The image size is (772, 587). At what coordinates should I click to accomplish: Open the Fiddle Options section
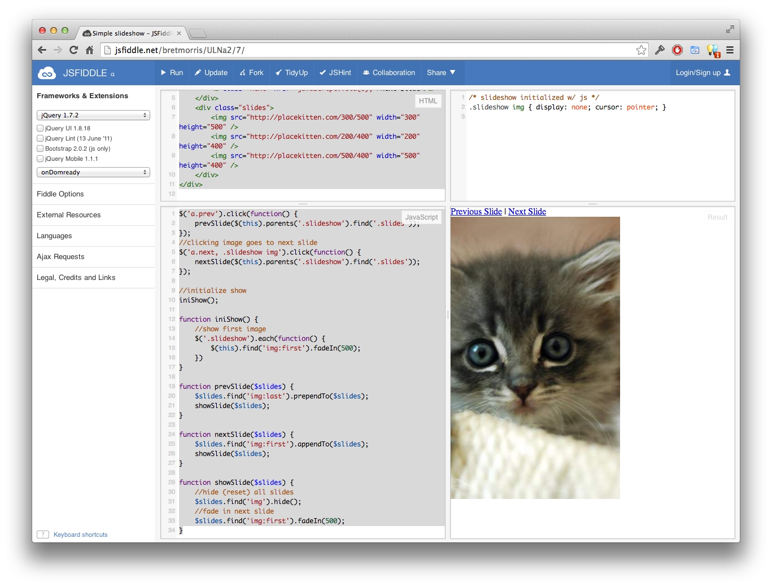tap(60, 194)
